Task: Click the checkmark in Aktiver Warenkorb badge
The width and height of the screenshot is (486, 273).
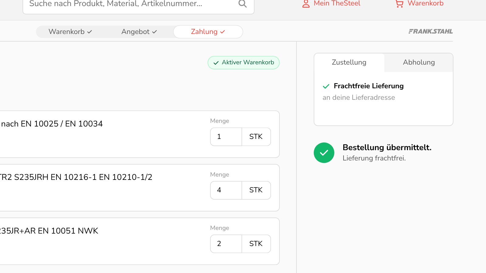Action: tap(216, 63)
